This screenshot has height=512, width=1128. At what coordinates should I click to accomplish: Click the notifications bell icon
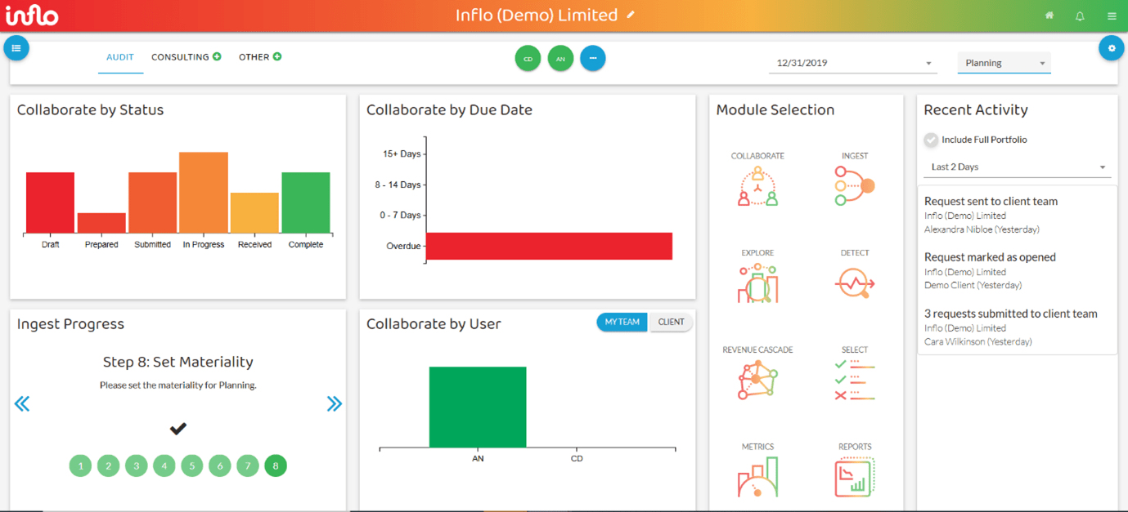click(x=1080, y=16)
